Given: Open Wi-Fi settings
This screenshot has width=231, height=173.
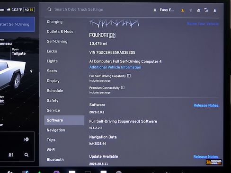Looking at the screenshot, I should 51,150.
